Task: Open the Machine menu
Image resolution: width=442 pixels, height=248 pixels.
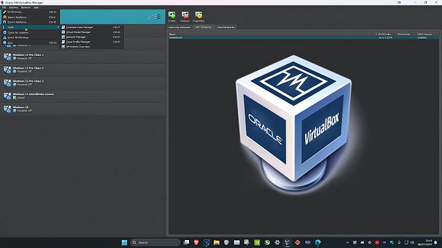Action: coord(14,7)
